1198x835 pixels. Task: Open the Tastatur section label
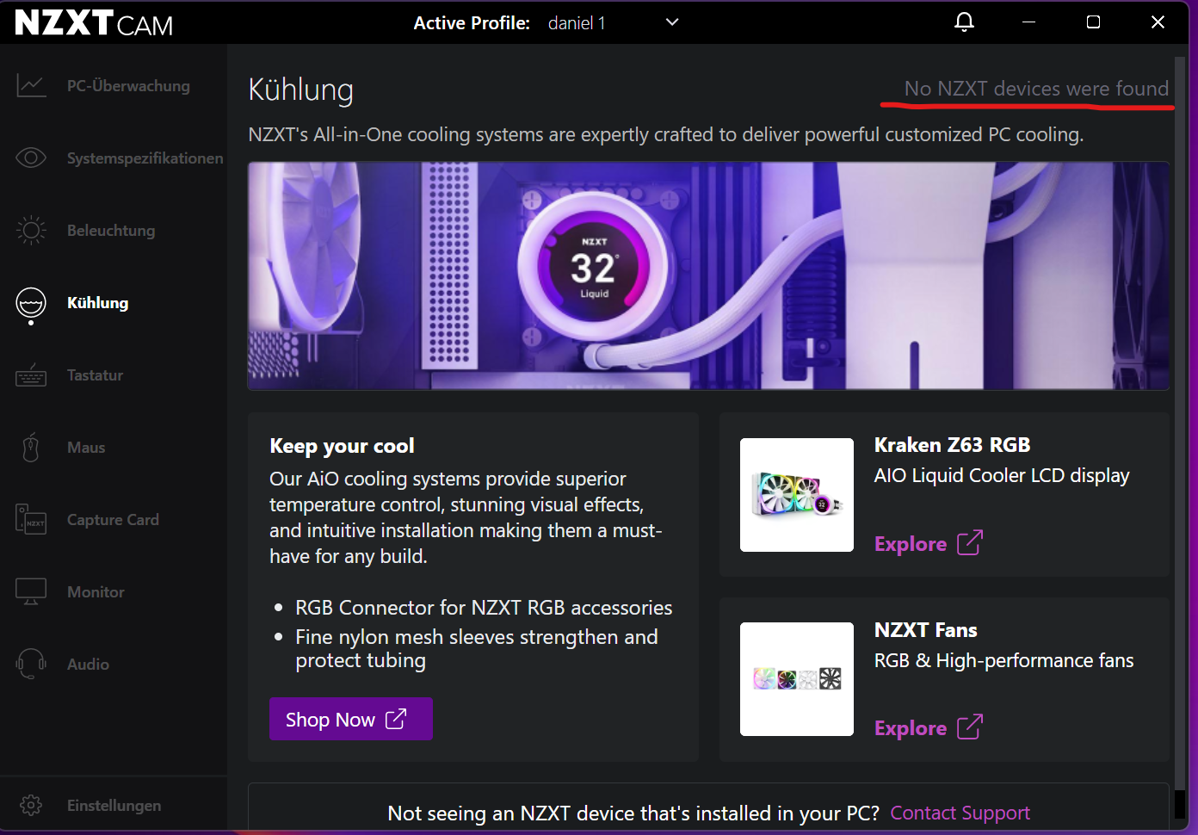coord(95,375)
